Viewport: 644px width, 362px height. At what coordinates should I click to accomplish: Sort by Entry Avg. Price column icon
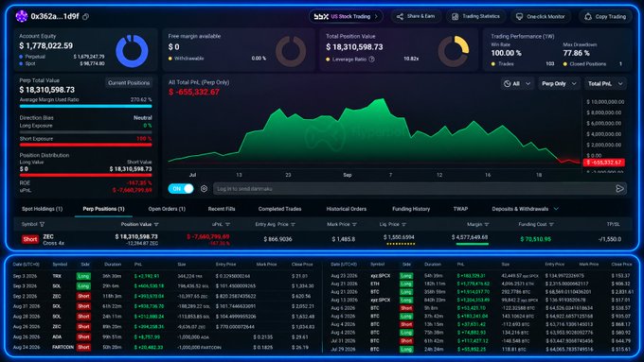coord(293,225)
